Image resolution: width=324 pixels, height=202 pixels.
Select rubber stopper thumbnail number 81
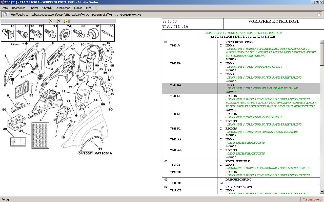click(93, 33)
